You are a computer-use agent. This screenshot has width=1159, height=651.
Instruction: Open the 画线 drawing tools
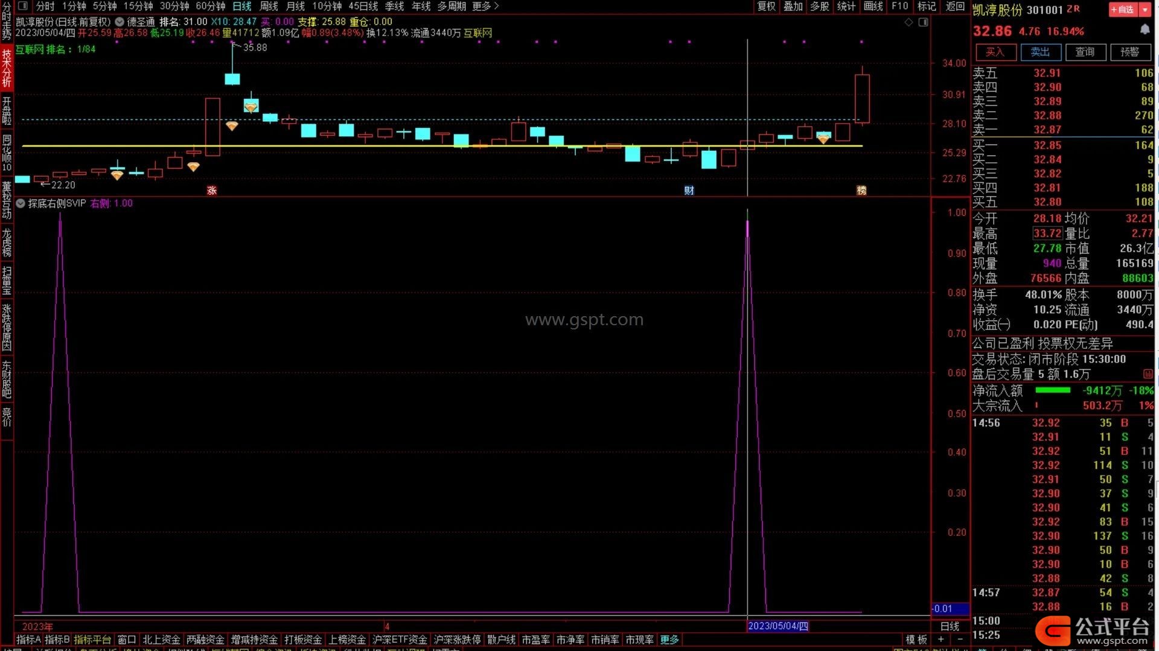pos(873,6)
